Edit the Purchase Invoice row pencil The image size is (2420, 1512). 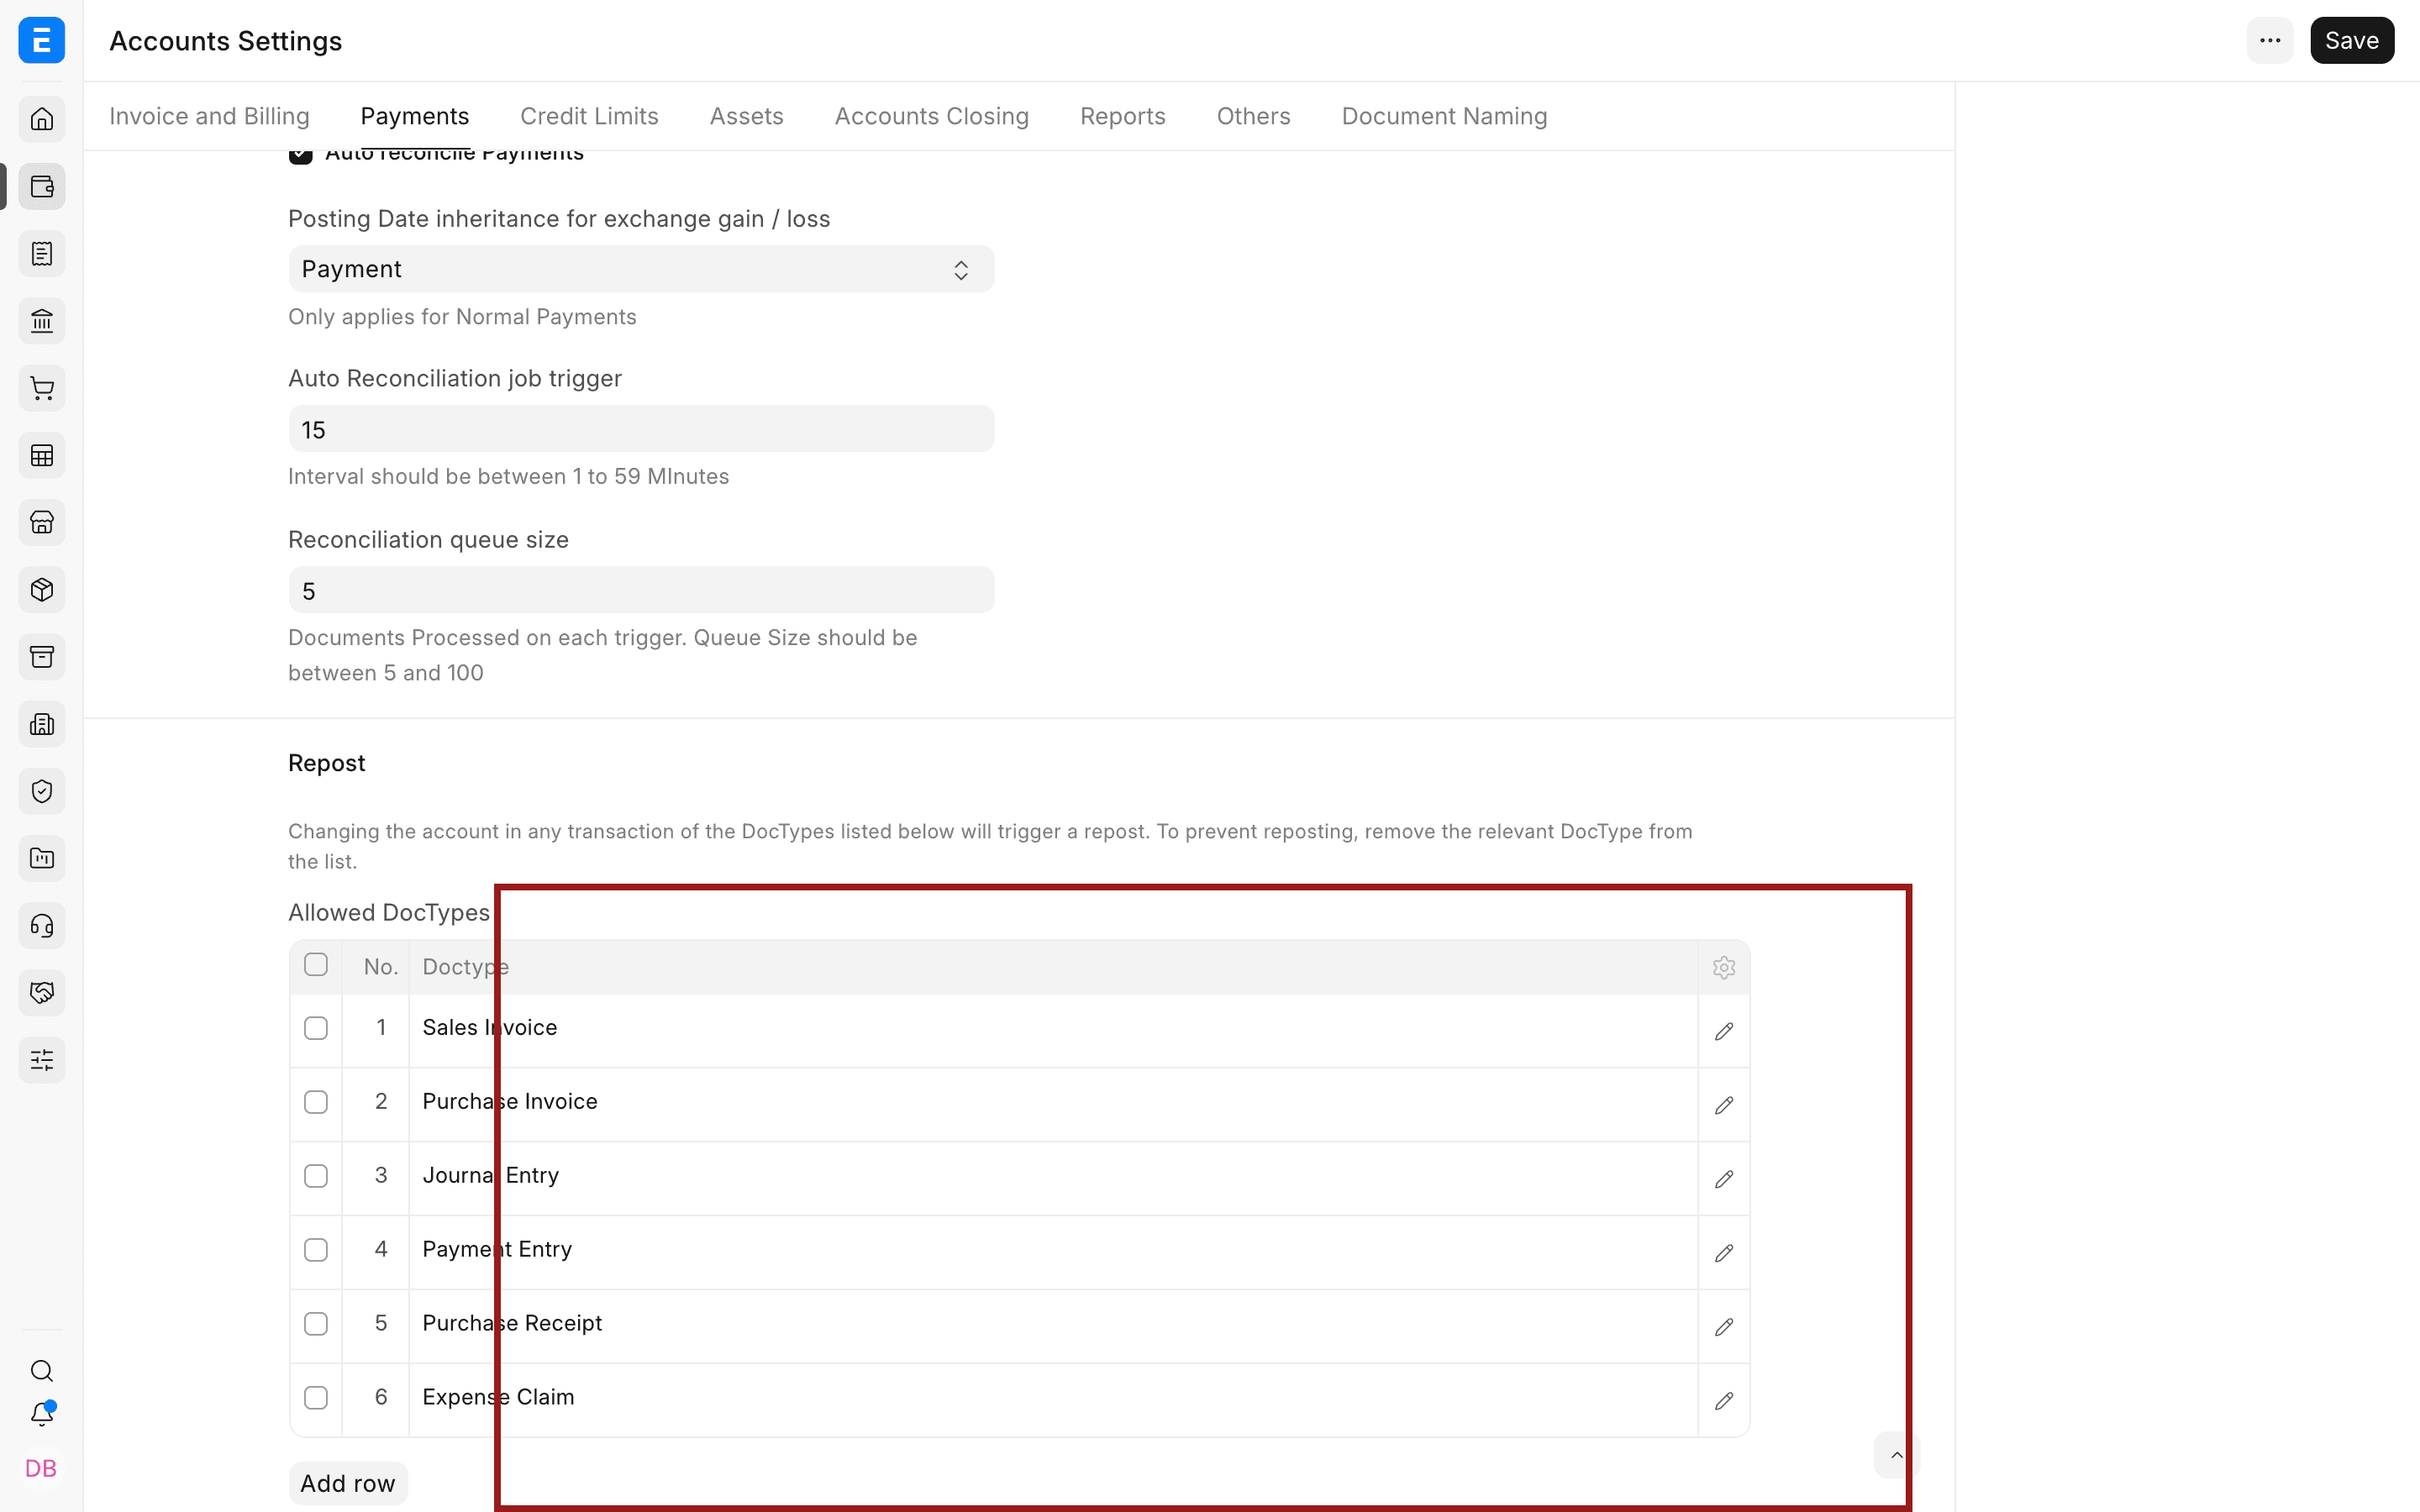[1723, 1105]
